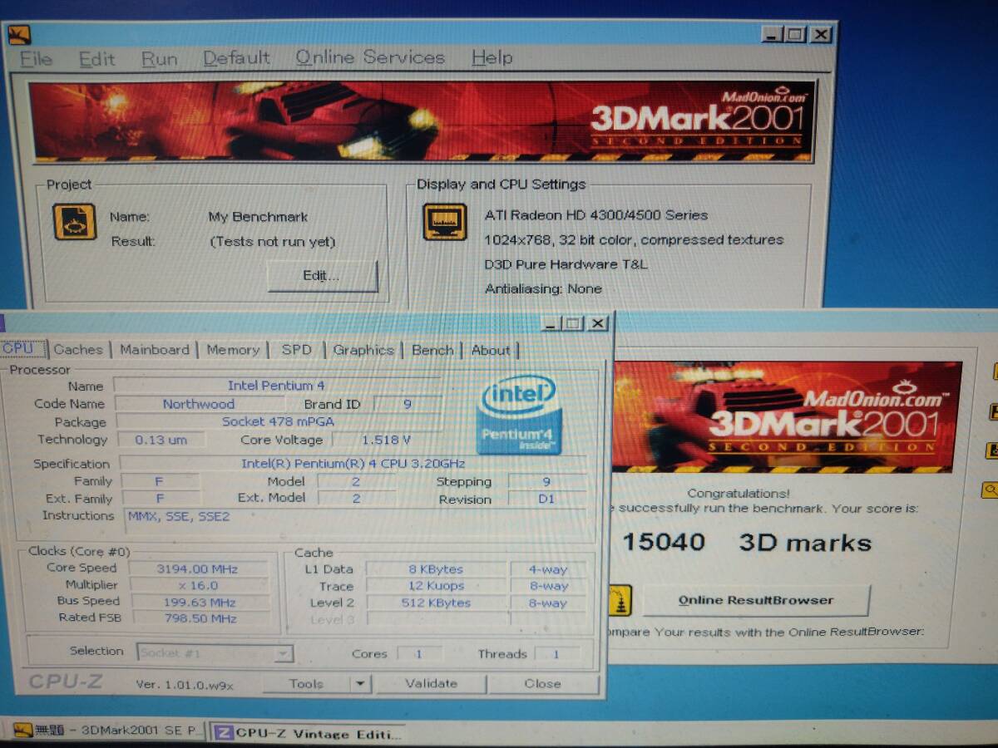
Task: Click the Socket 478 mPGA package value
Action: (x=278, y=422)
